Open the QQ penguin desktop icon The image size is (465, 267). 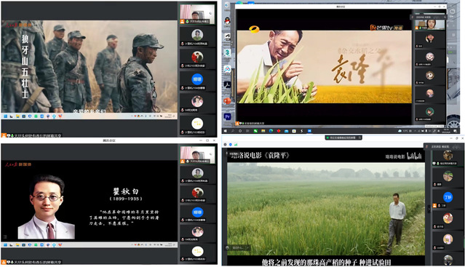[227, 21]
